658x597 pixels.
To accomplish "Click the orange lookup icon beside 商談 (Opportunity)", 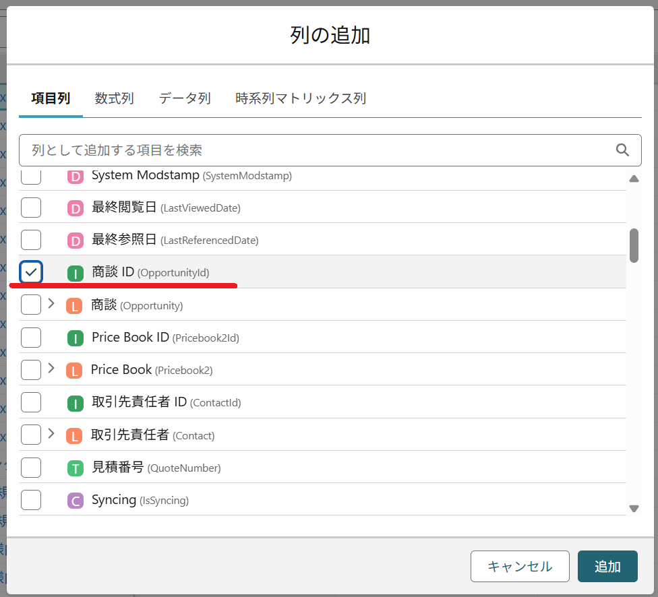I will (74, 306).
